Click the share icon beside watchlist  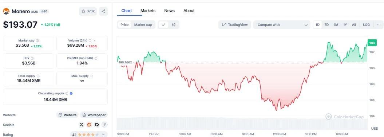click(103, 11)
